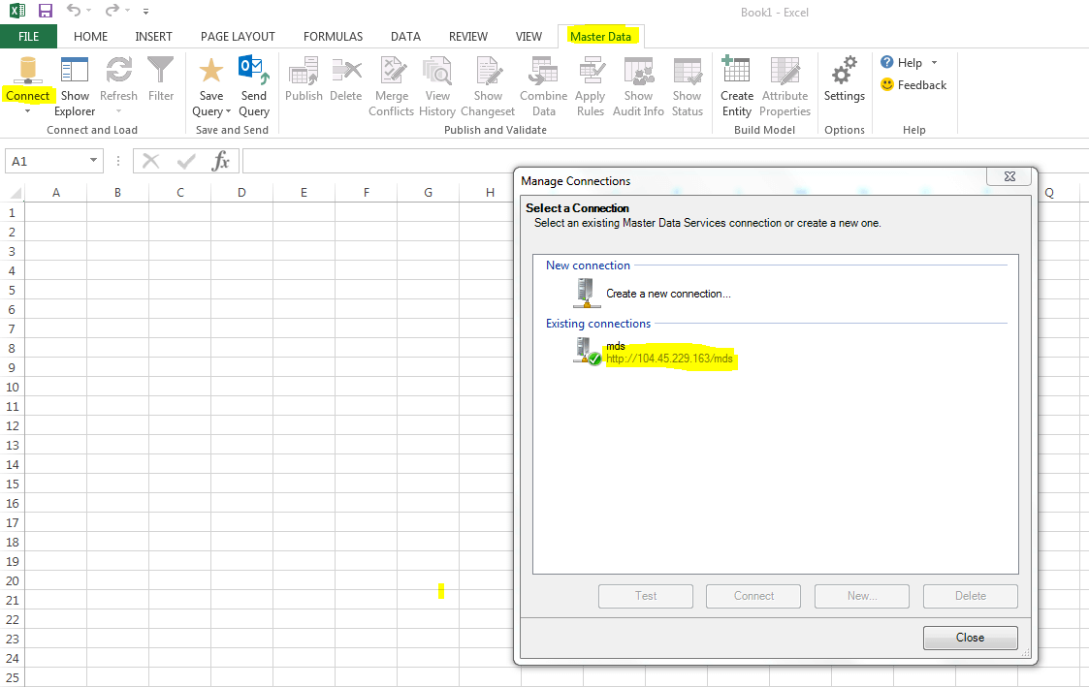Select column D header
The width and height of the screenshot is (1089, 687).
241,192
